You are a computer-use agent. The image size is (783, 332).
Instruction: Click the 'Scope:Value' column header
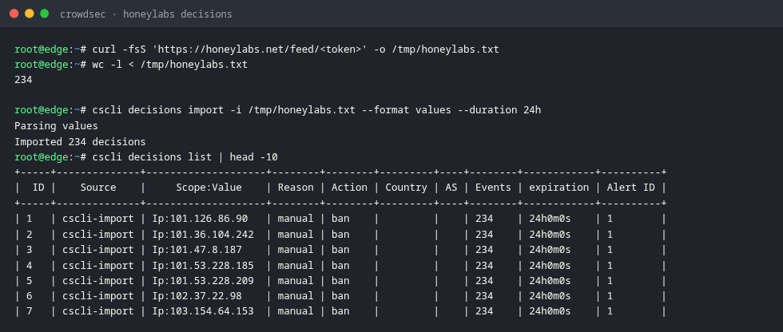pos(209,188)
